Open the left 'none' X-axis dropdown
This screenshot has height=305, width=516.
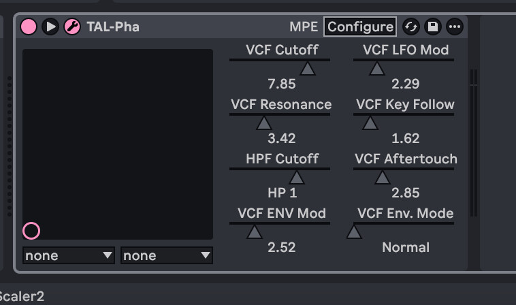coord(69,255)
